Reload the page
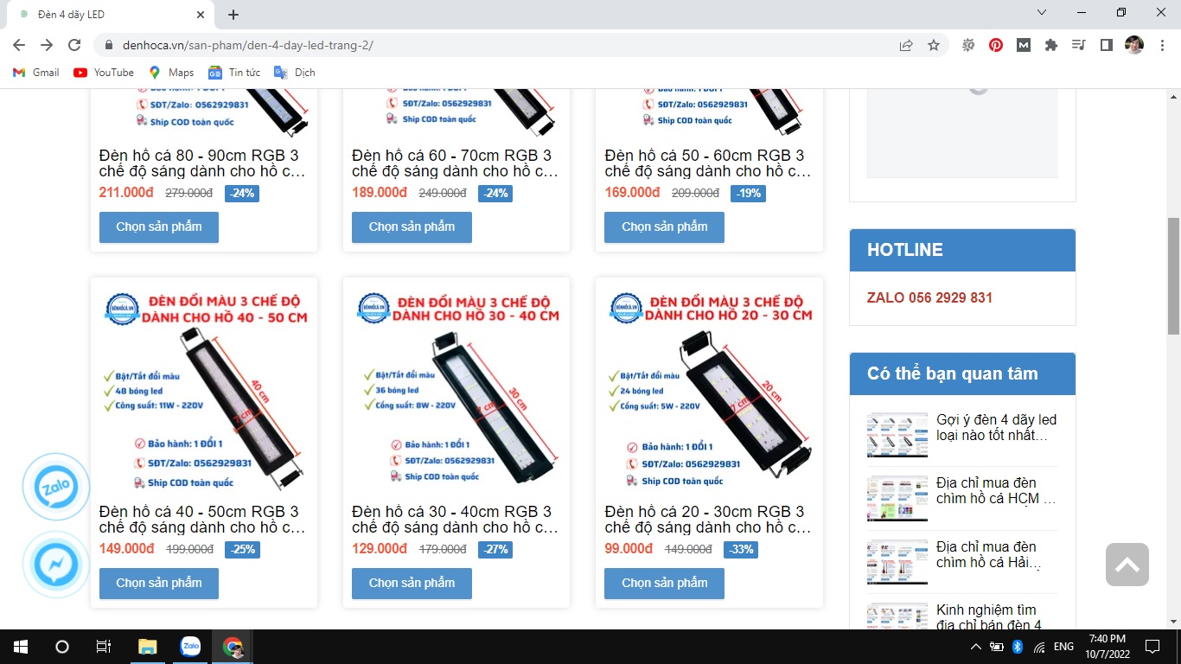The image size is (1181, 664). pos(74,46)
